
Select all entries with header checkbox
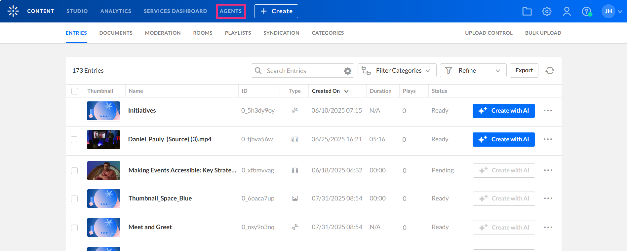click(75, 91)
